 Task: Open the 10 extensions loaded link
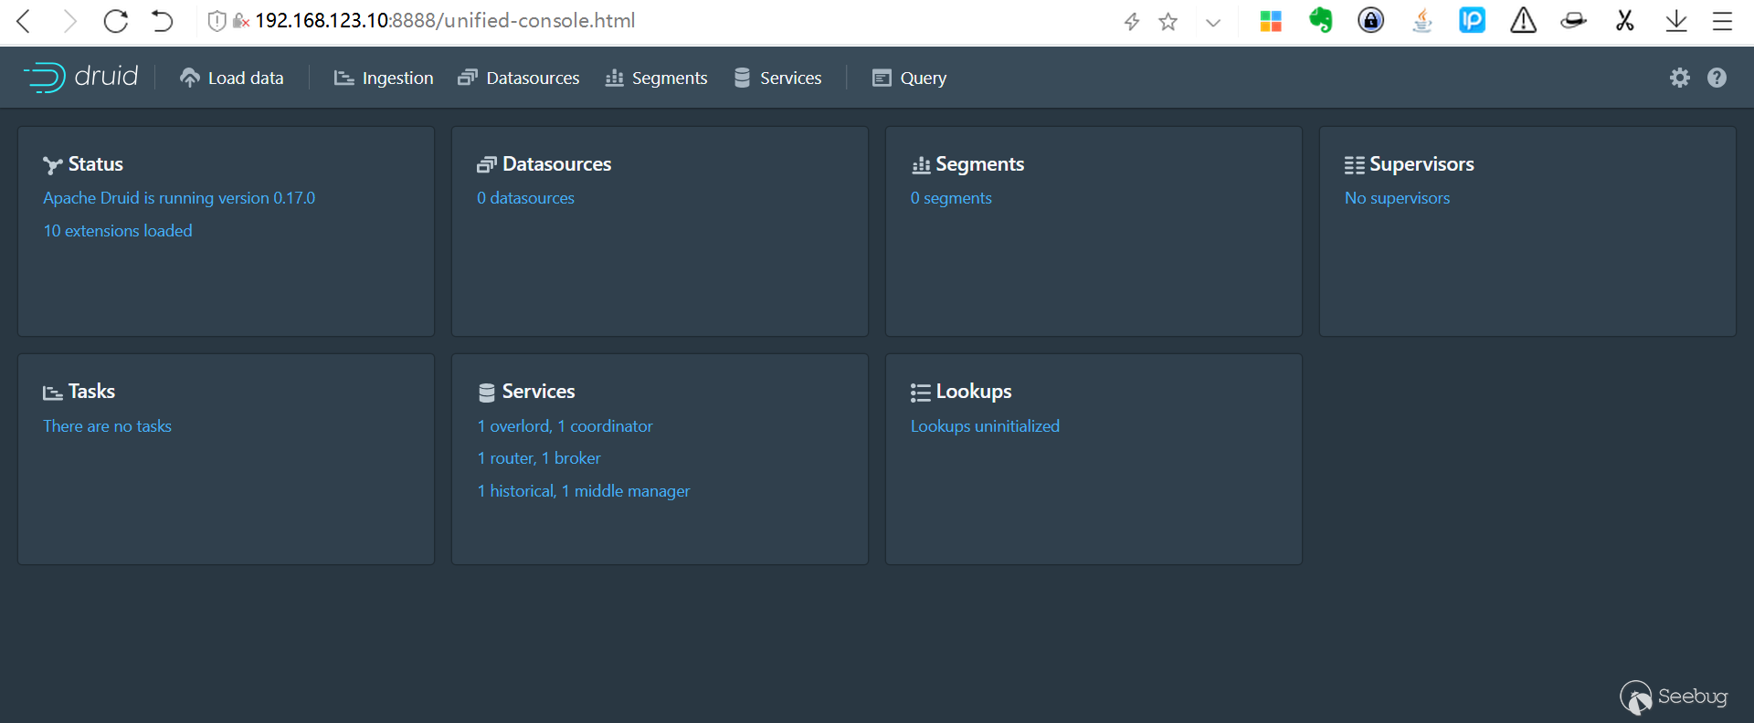pos(118,231)
